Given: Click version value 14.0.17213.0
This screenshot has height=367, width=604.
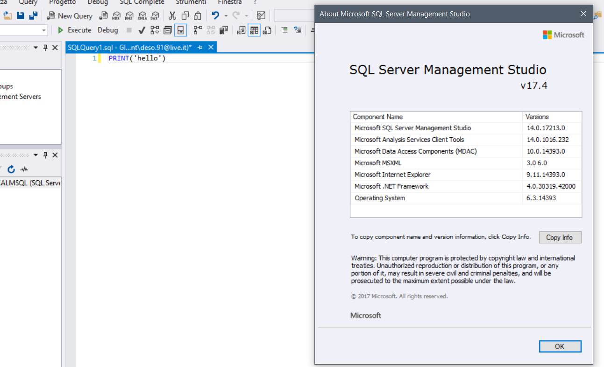Looking at the screenshot, I should coord(546,128).
